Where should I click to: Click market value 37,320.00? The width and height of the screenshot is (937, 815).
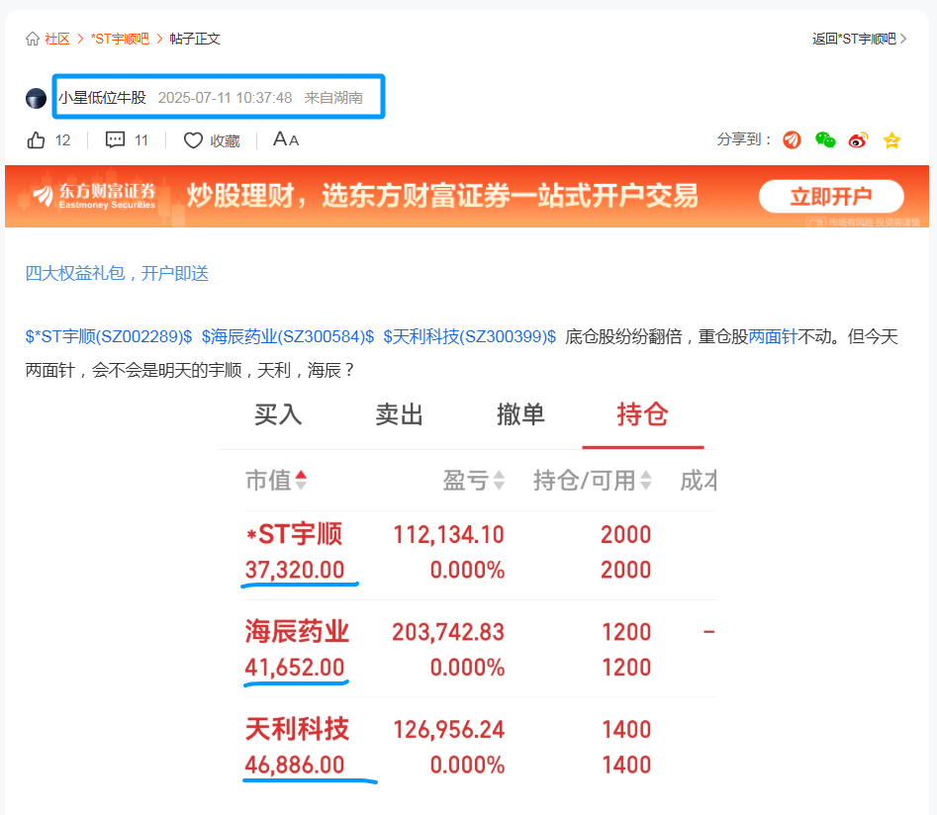click(x=295, y=570)
